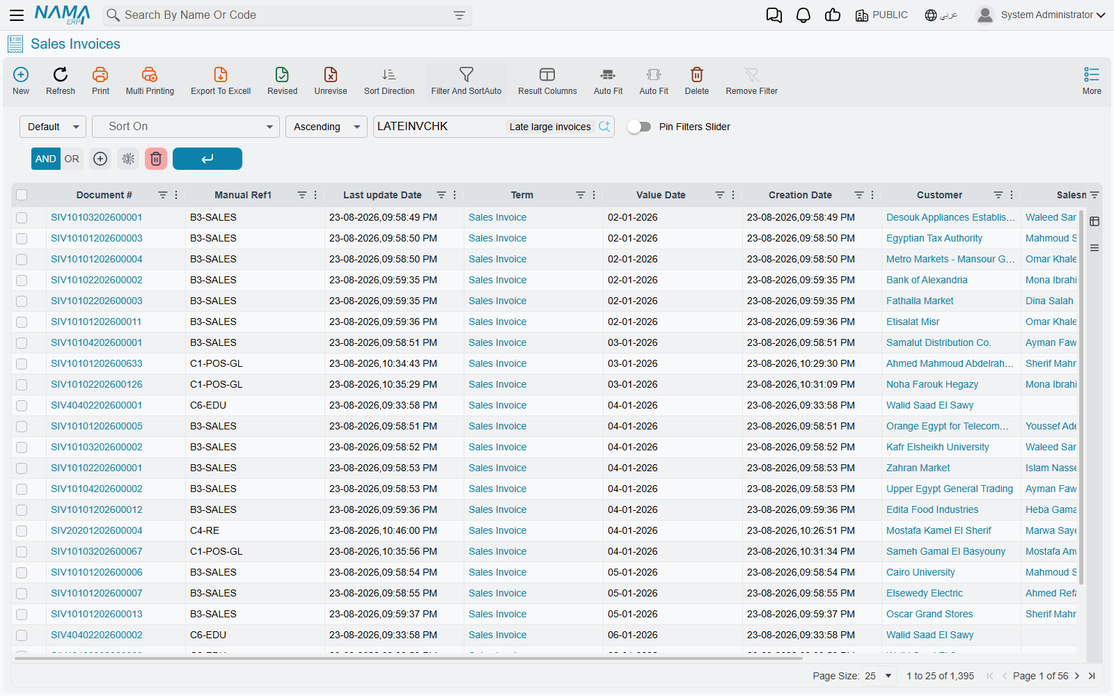
Task: Click the thumbs-up feedback icon
Action: 833,15
